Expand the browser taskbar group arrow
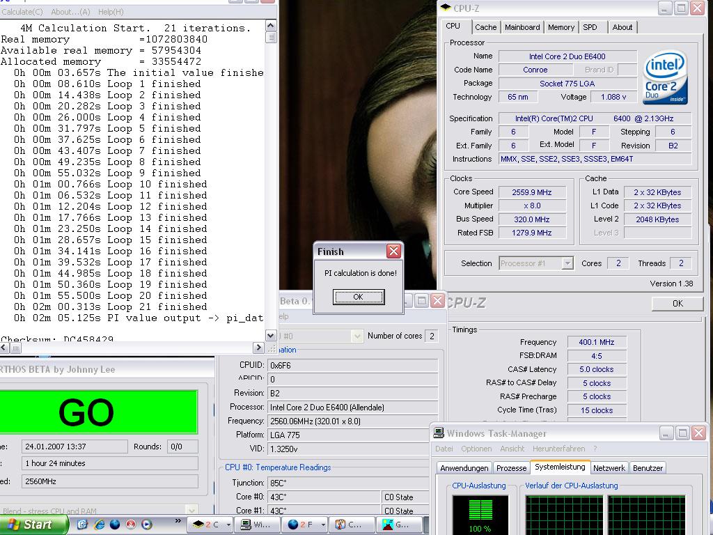 pyautogui.click(x=323, y=525)
